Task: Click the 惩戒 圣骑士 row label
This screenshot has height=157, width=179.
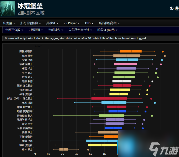Action: coord(26,64)
